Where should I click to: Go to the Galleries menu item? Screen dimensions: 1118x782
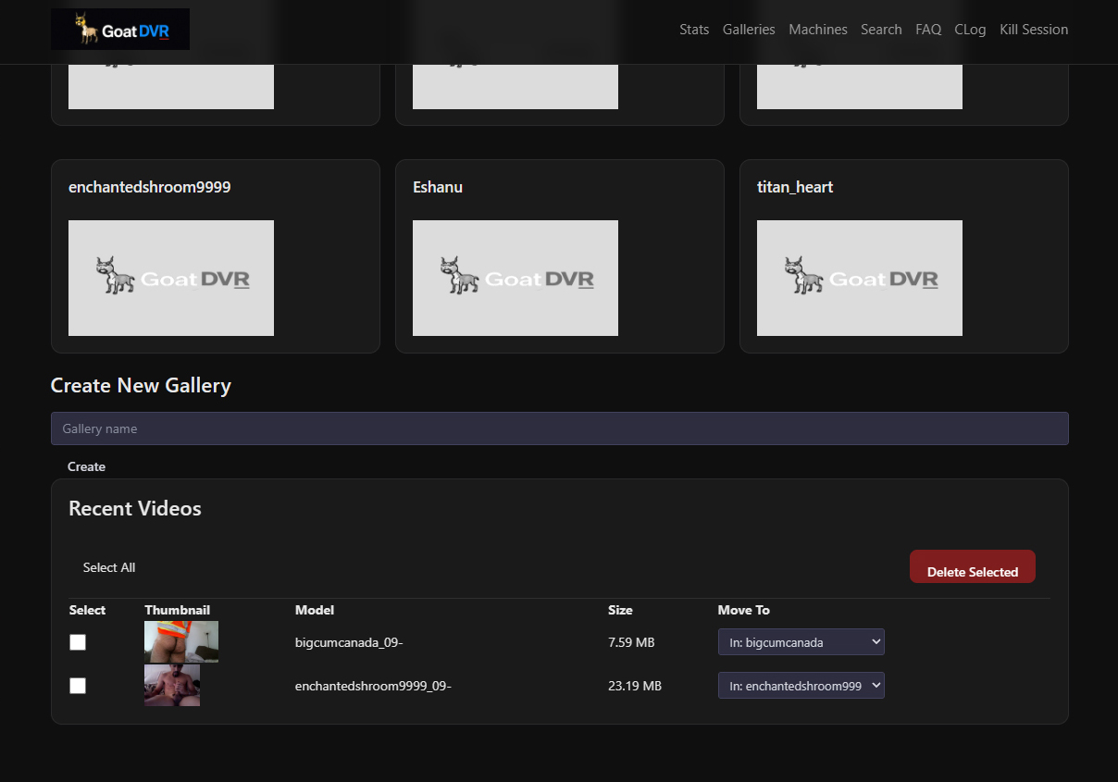(x=749, y=30)
